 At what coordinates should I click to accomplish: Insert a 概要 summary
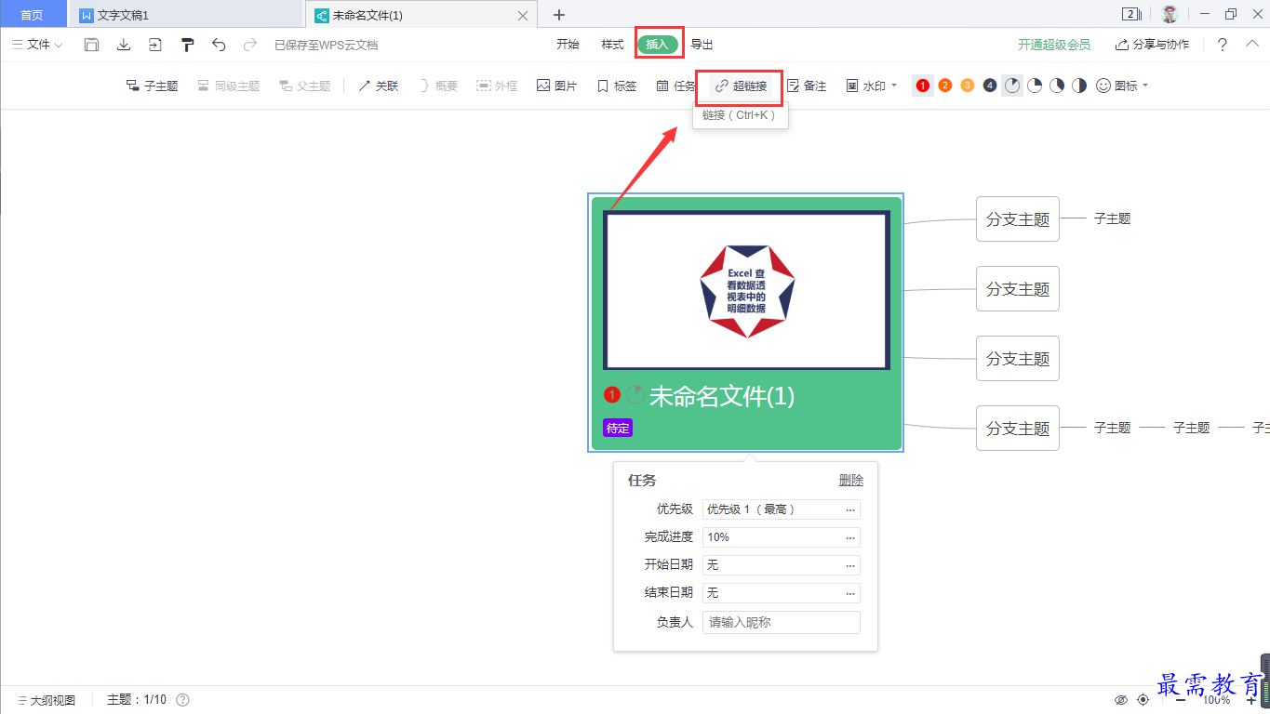tap(438, 86)
